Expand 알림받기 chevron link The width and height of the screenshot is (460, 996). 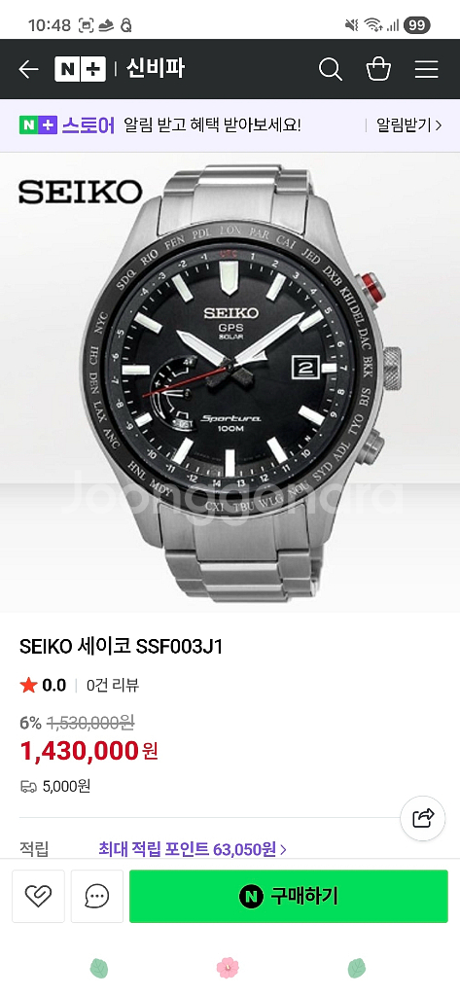408,125
